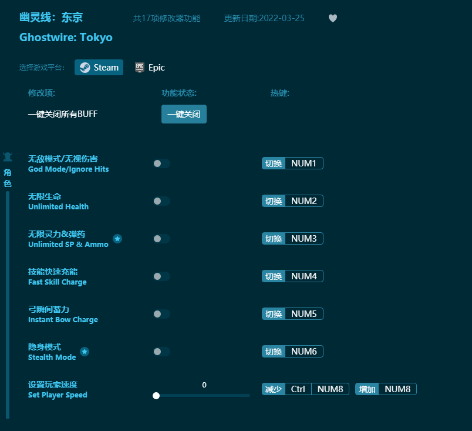Image resolution: width=472 pixels, height=431 pixels.
Task: Click the 一键关闭所有BUFF label
Action: [63, 114]
